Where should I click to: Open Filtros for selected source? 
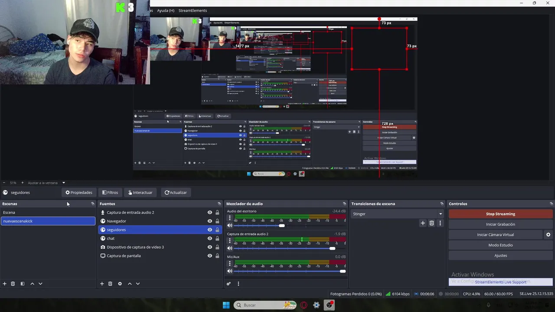pos(110,192)
